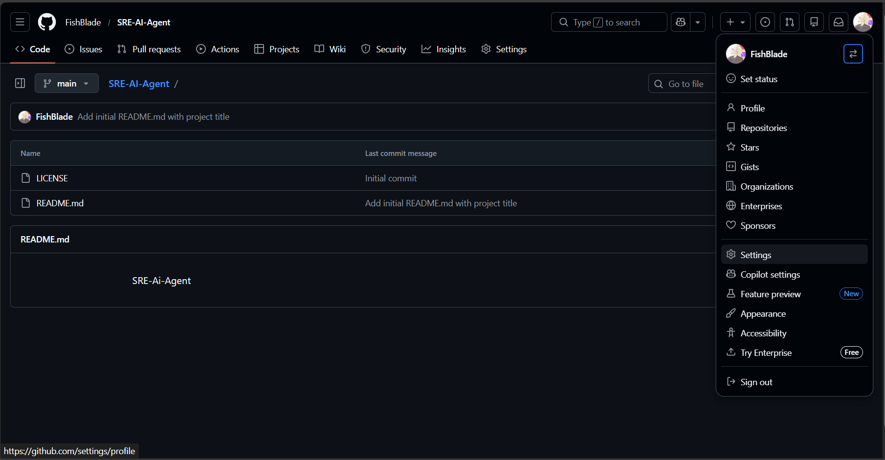This screenshot has width=885, height=460.
Task: Switch to the Actions tab
Action: tap(218, 49)
